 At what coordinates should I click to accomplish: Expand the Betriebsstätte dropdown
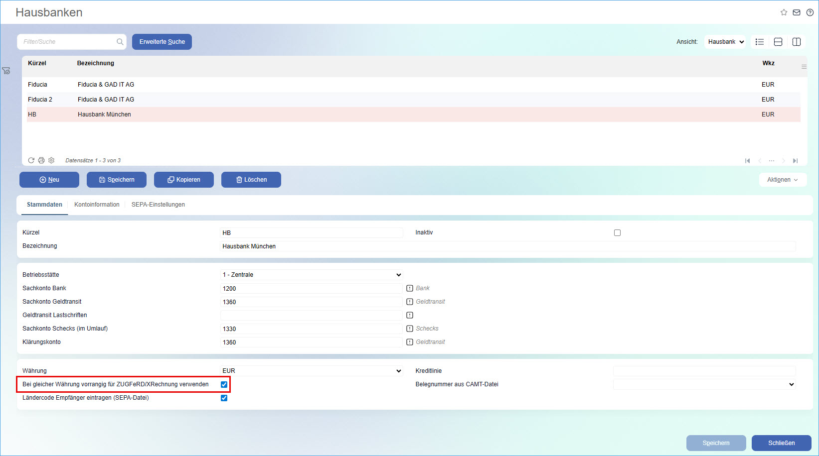(311, 275)
